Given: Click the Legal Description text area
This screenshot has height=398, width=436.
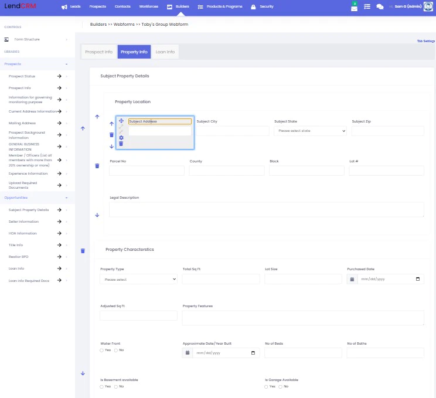Looking at the screenshot, I should (x=267, y=209).
